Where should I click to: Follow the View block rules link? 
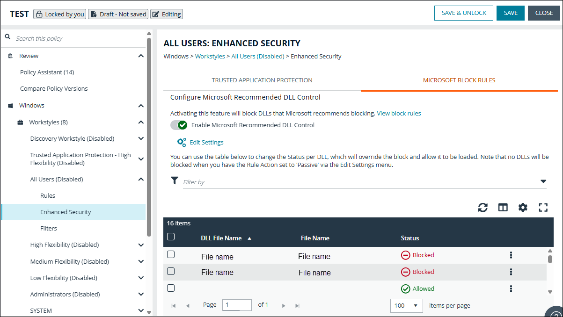point(398,113)
